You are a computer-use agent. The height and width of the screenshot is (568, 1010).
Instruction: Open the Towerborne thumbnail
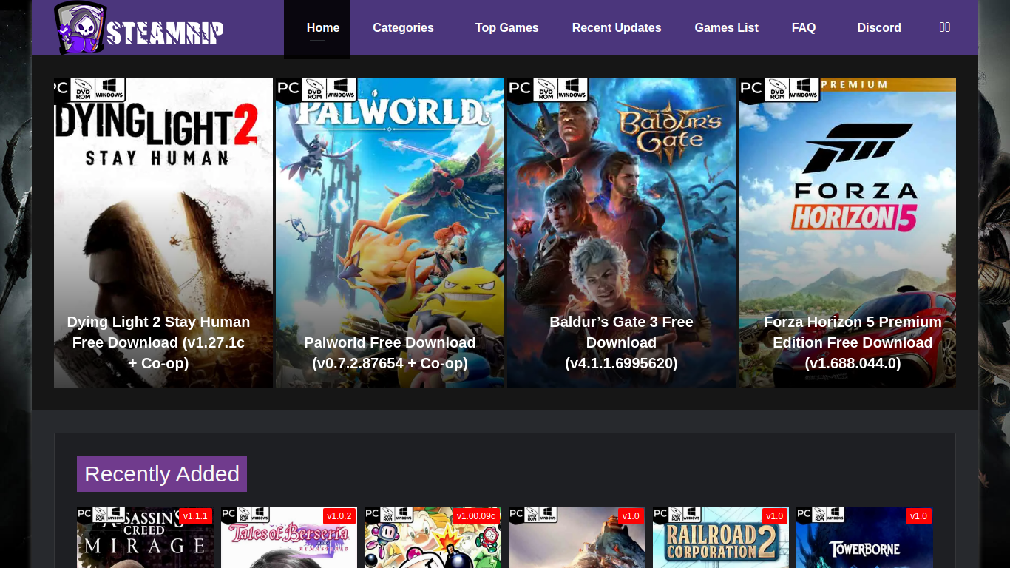(864, 538)
